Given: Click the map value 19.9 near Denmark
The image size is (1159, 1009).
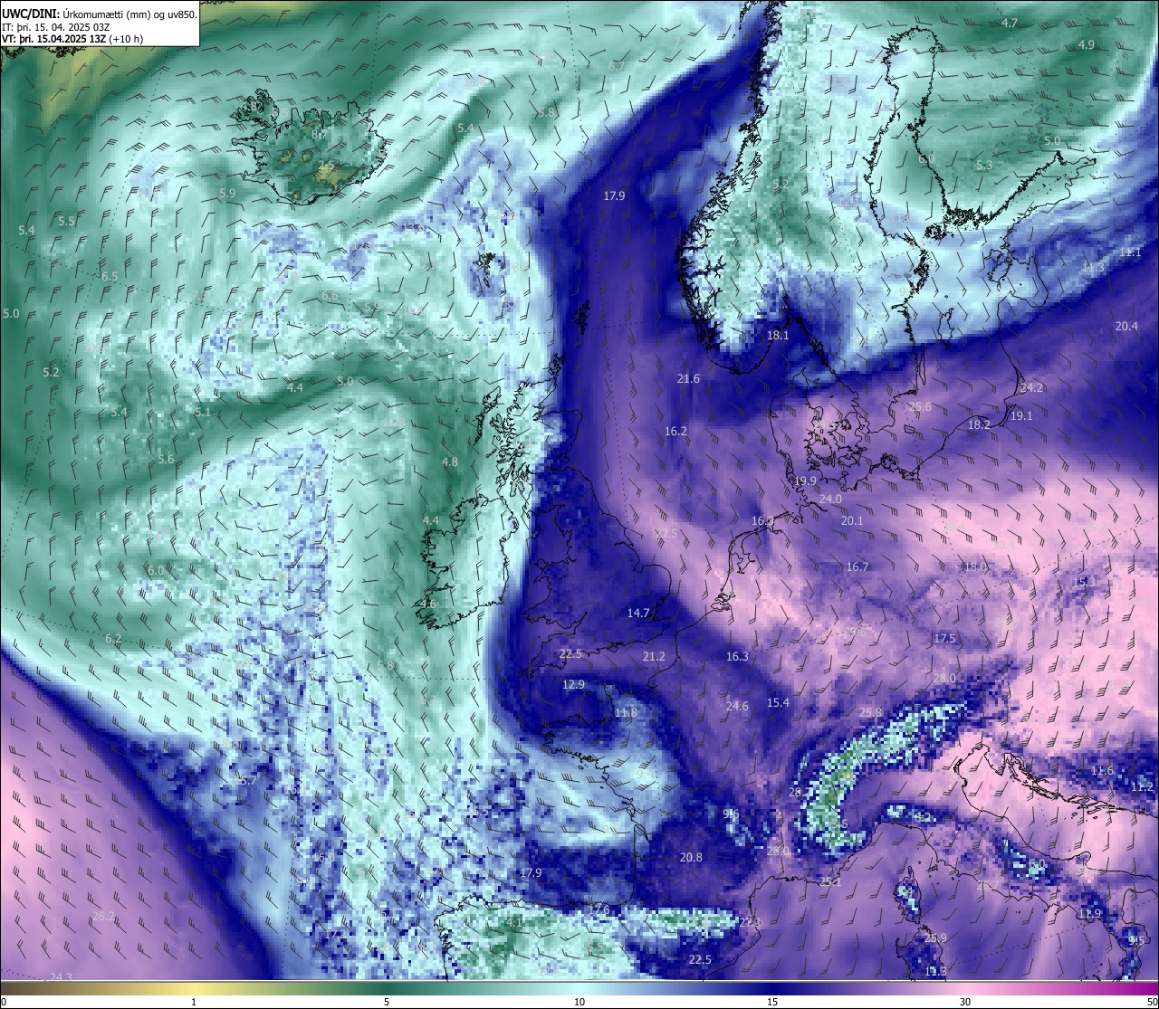Looking at the screenshot, I should pyautogui.click(x=805, y=481).
